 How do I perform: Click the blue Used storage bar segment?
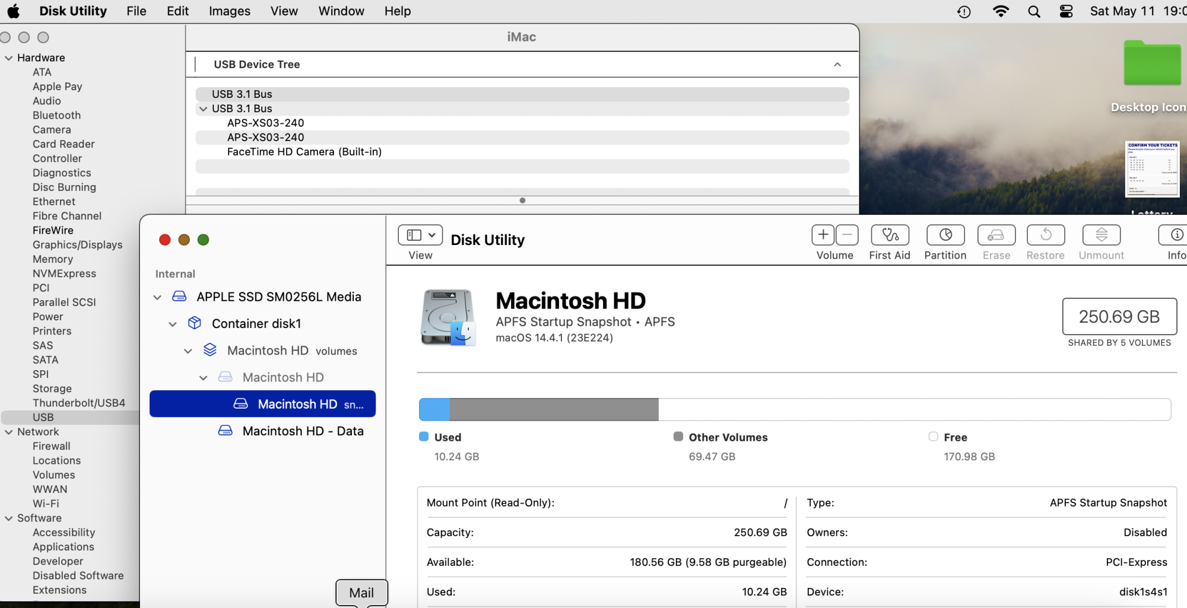[x=434, y=409]
